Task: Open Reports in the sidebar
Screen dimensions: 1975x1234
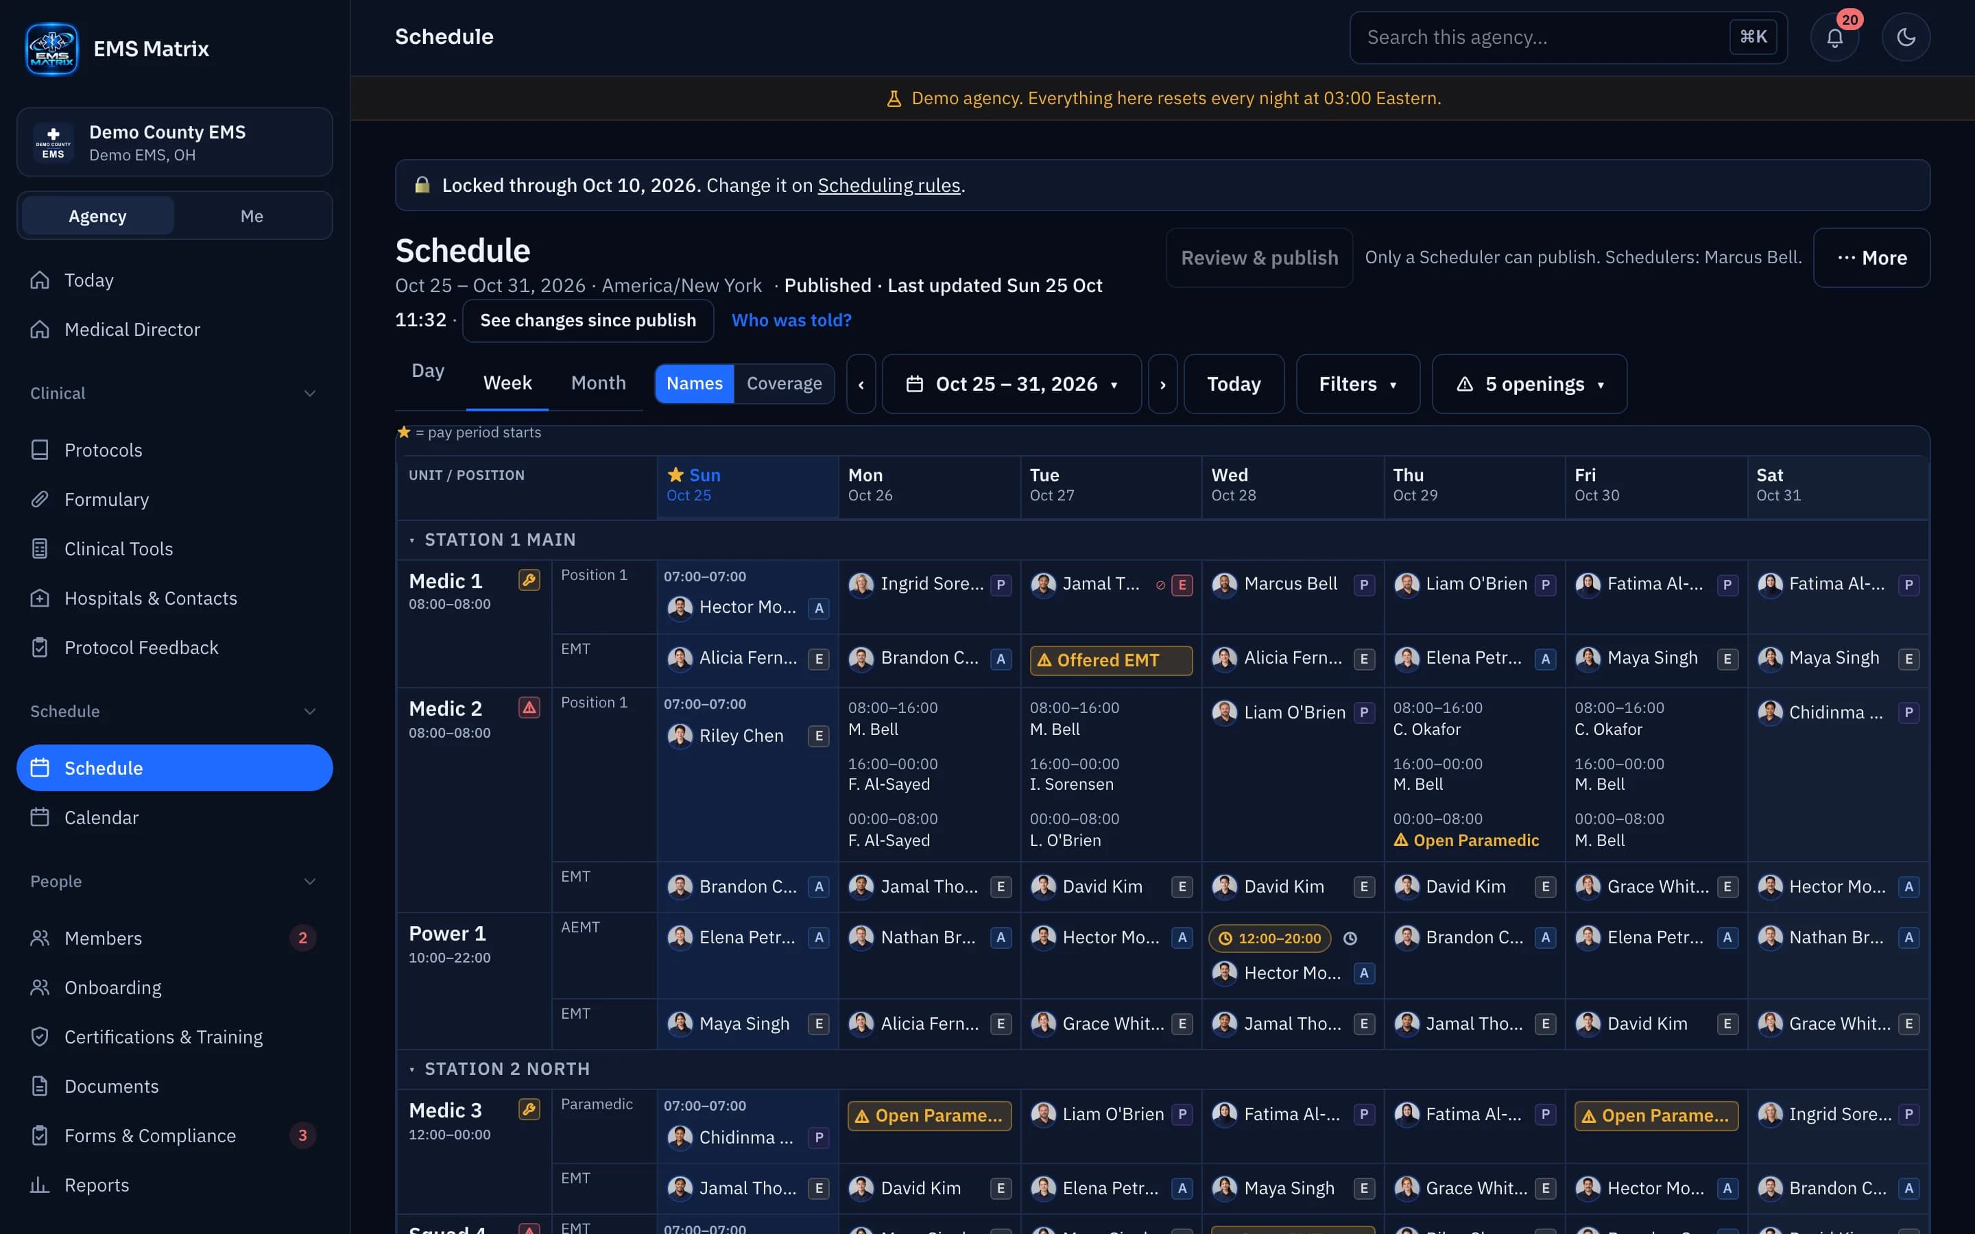Action: tap(173, 1185)
